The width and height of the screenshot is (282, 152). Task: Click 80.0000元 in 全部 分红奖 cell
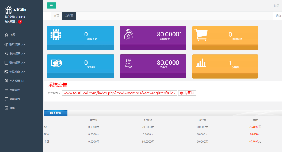point(148,141)
